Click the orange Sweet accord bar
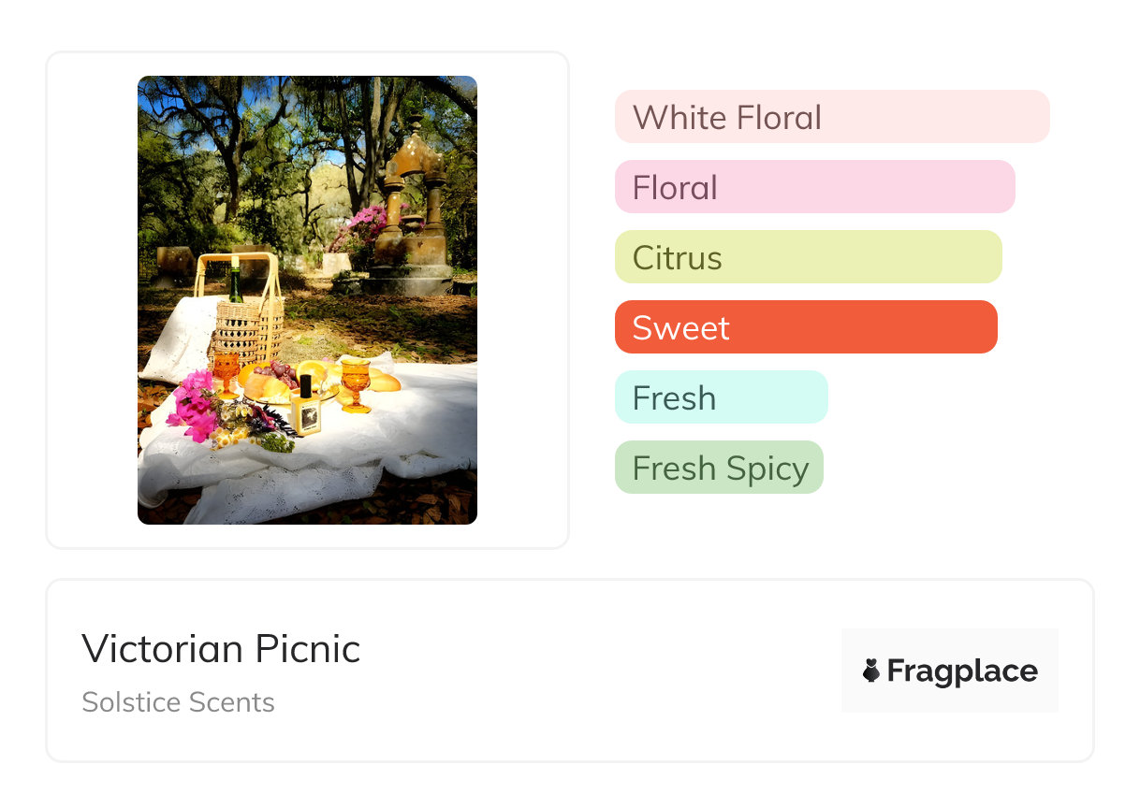This screenshot has width=1140, height=808. (x=805, y=327)
